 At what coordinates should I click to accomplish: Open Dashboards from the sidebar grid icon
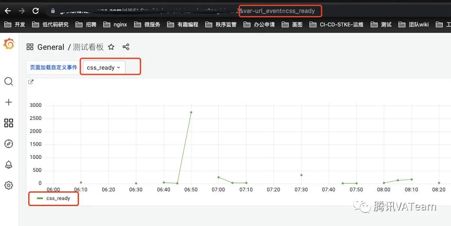click(9, 123)
